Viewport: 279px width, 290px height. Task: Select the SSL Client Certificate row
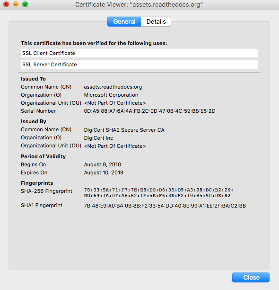click(x=139, y=53)
